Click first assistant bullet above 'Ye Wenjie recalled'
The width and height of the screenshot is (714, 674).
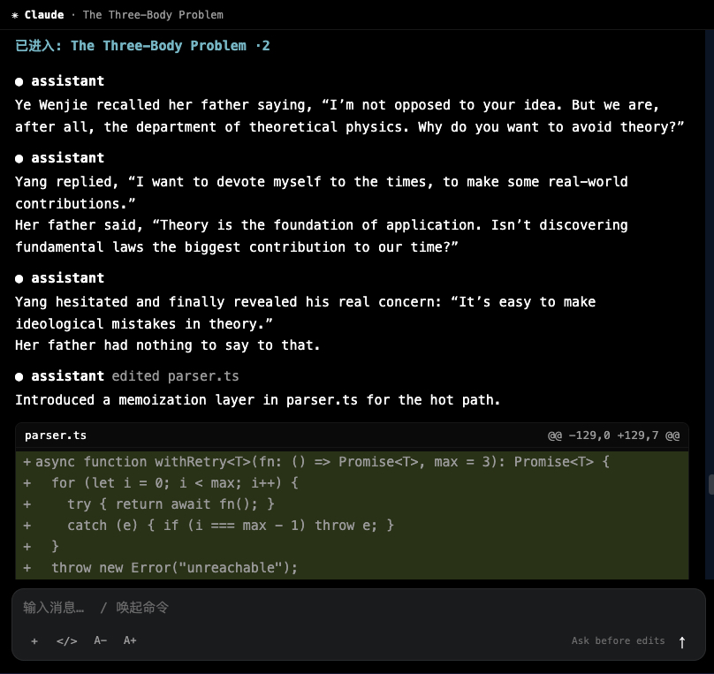19,81
